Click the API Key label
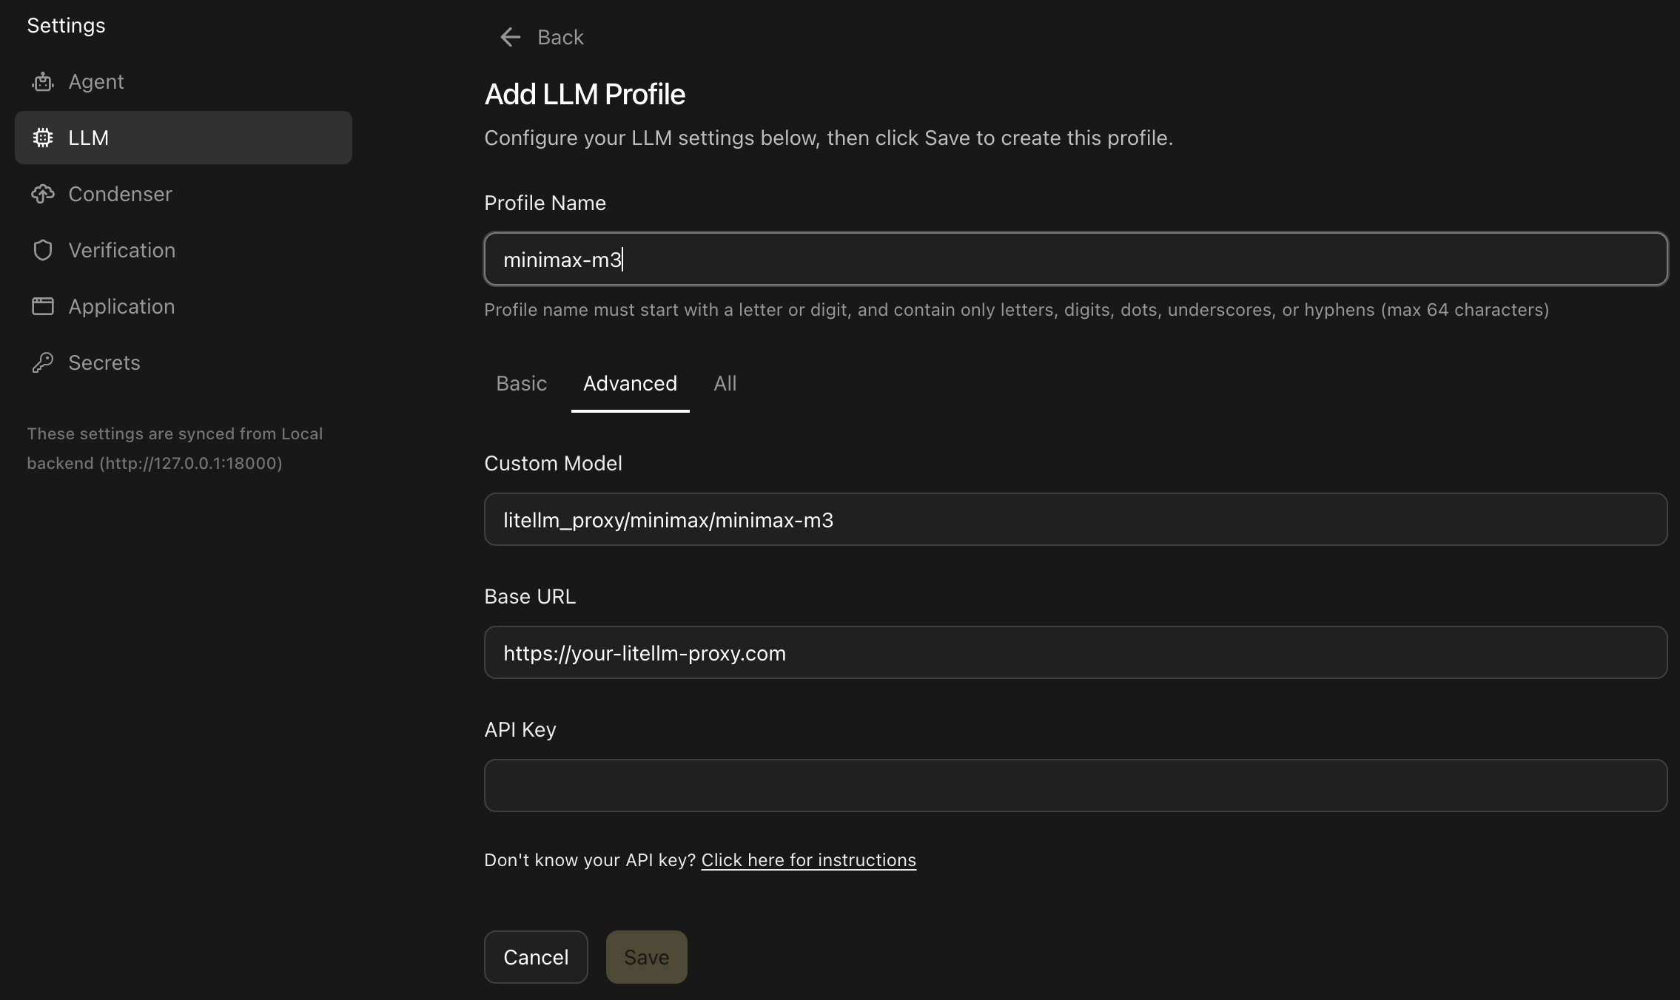This screenshot has height=1000, width=1680. click(x=520, y=729)
